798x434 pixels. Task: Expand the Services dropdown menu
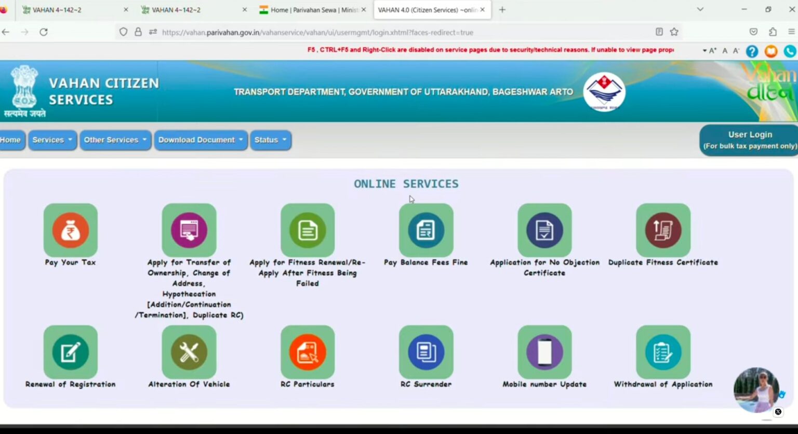pyautogui.click(x=52, y=140)
